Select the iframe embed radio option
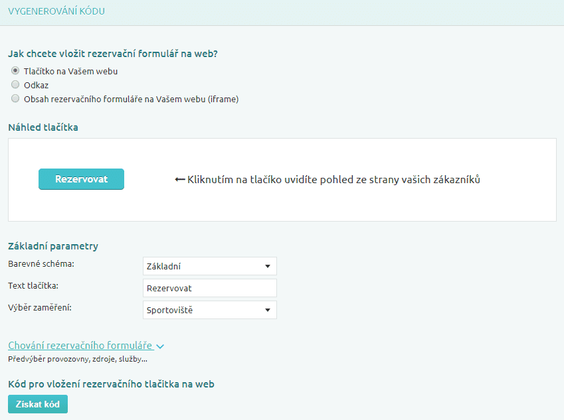This screenshot has width=564, height=420. click(x=15, y=99)
